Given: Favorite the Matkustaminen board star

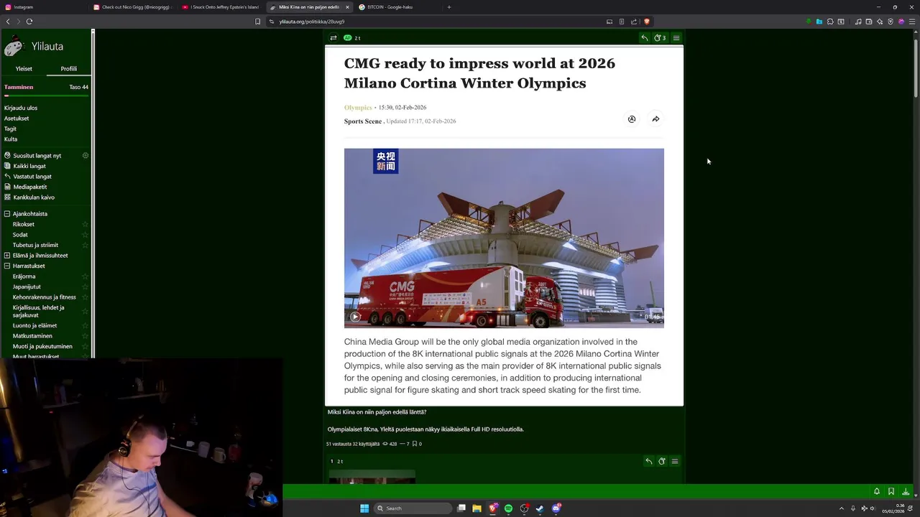Looking at the screenshot, I should click(x=86, y=336).
